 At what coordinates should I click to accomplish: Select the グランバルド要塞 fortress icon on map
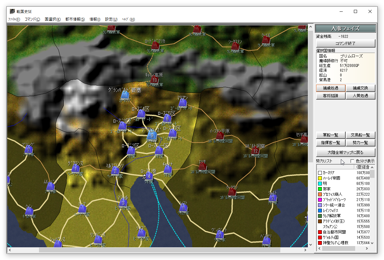click(125, 95)
